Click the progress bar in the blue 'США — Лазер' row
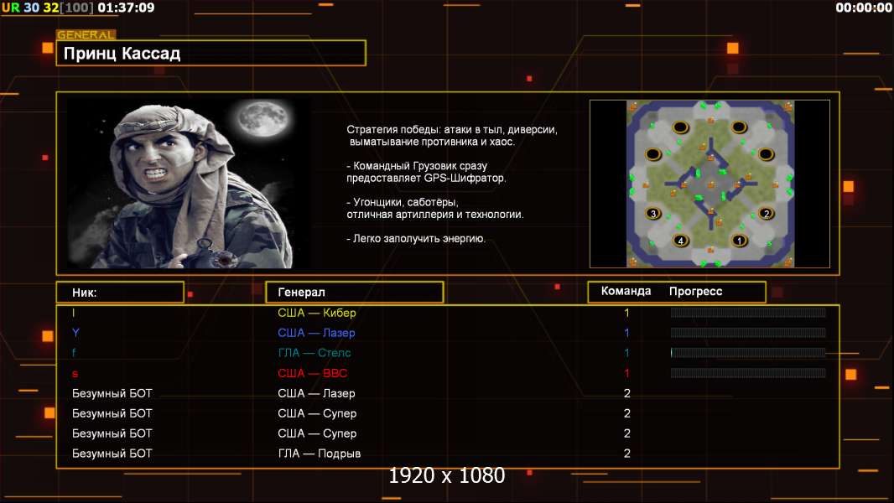 [x=748, y=333]
